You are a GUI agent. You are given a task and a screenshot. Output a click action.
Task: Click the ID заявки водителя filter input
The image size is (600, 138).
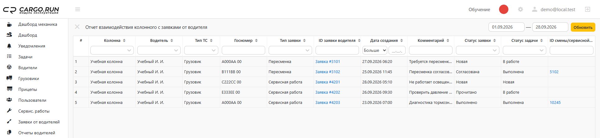coord(337,50)
